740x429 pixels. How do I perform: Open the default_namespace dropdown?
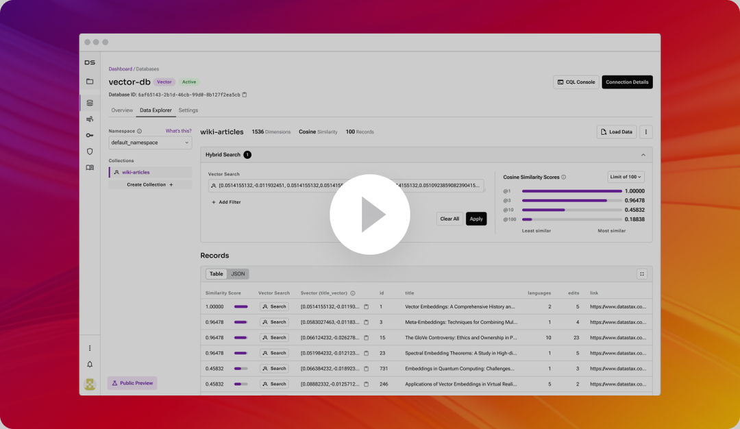(150, 143)
